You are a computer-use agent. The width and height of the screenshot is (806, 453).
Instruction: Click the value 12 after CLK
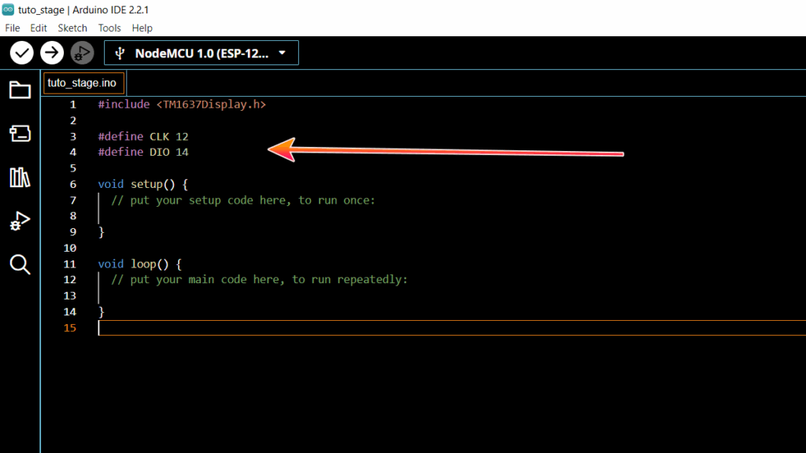click(x=182, y=137)
